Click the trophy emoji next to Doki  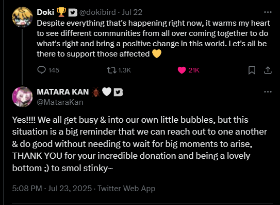(x=61, y=12)
